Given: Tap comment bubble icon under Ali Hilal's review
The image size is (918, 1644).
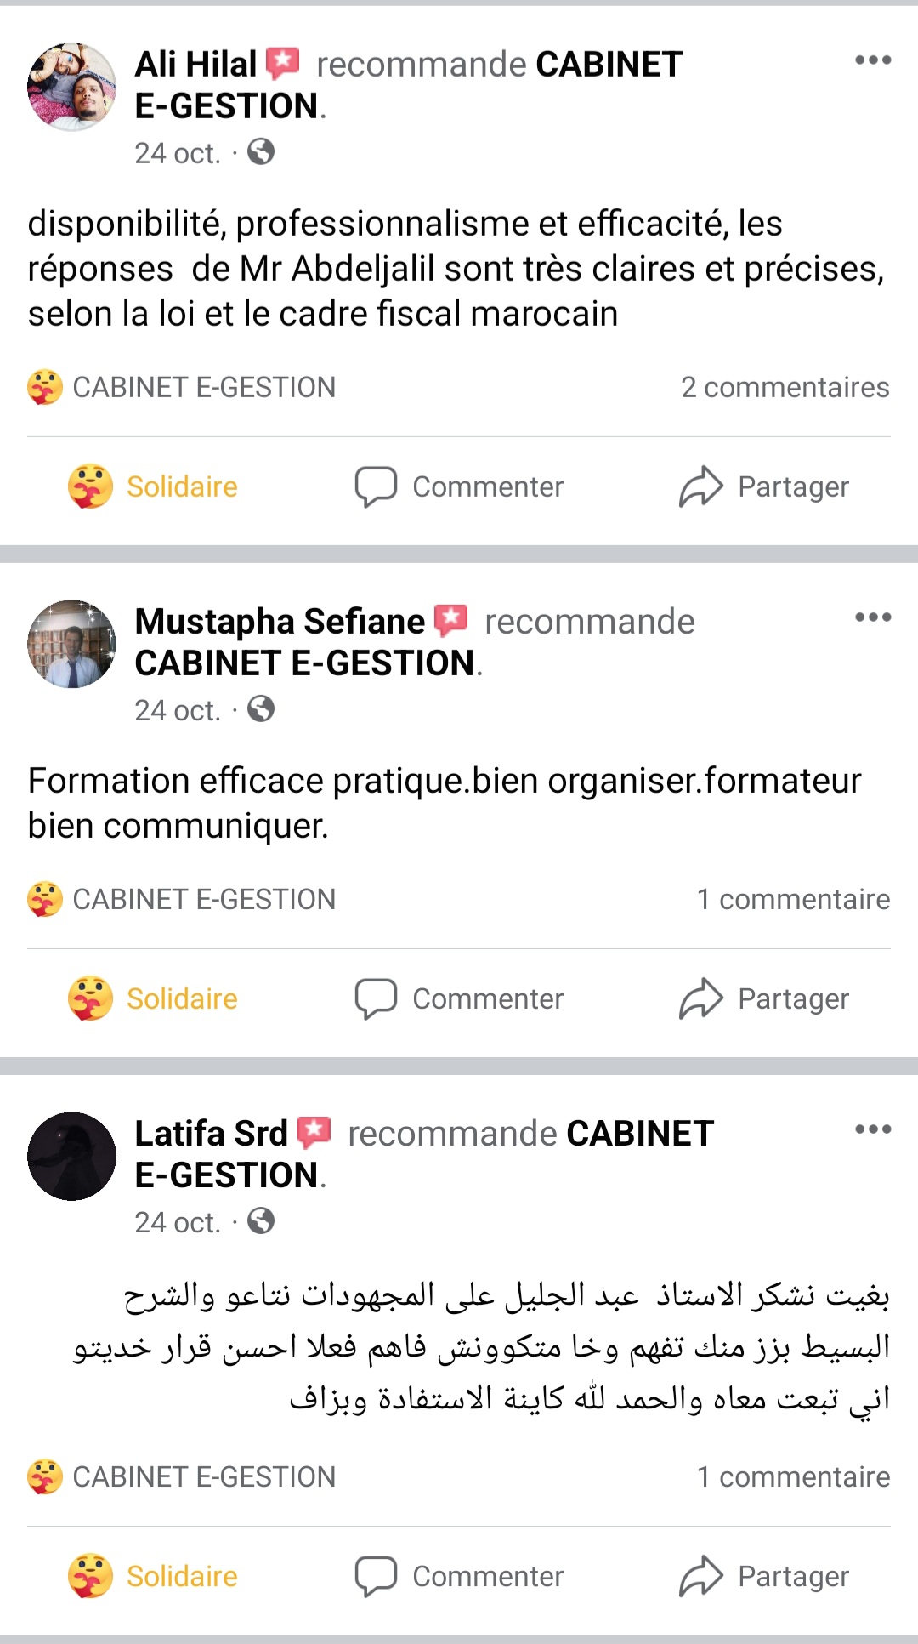Looking at the screenshot, I should coord(376,486).
